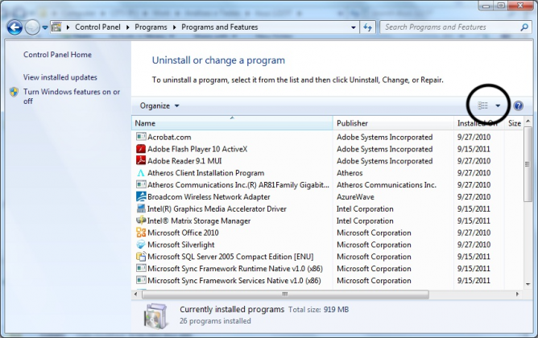
Task: Click the Broadcom Wireless Network Adapter icon
Action: click(141, 196)
